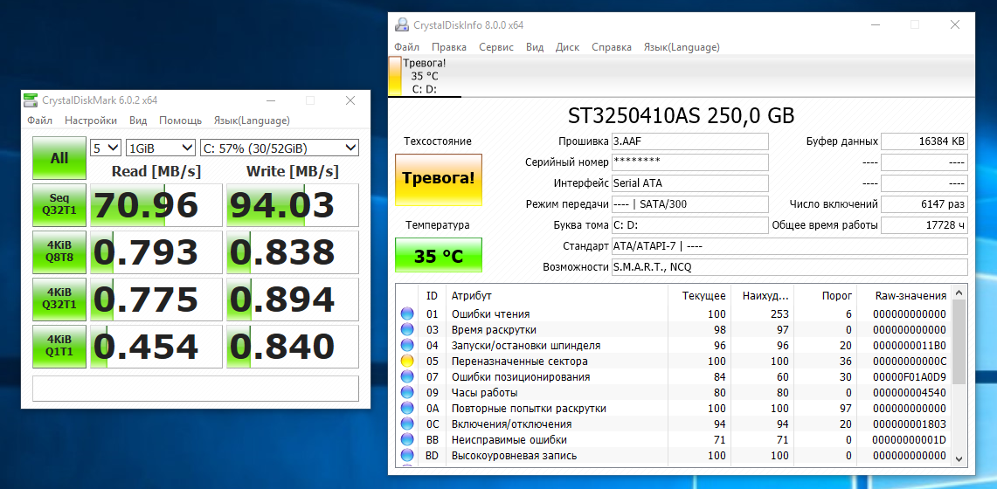Click the SMART list scroll down arrow
This screenshot has height=489, width=997.
[x=959, y=458]
